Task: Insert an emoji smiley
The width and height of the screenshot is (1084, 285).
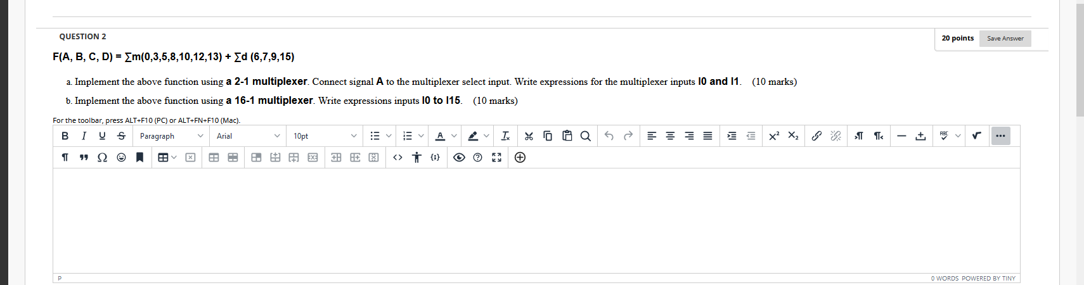Action: 121,157
